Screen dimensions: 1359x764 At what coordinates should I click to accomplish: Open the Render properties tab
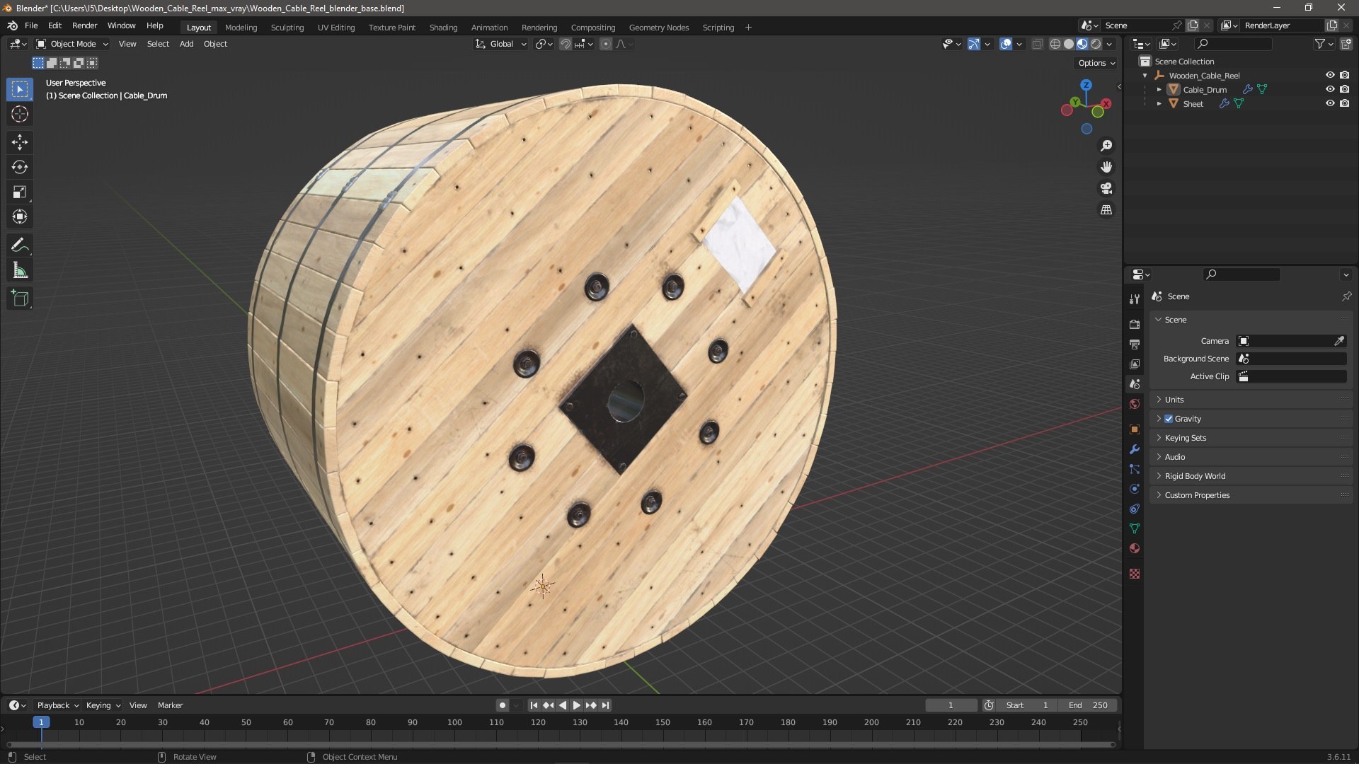[1135, 324]
